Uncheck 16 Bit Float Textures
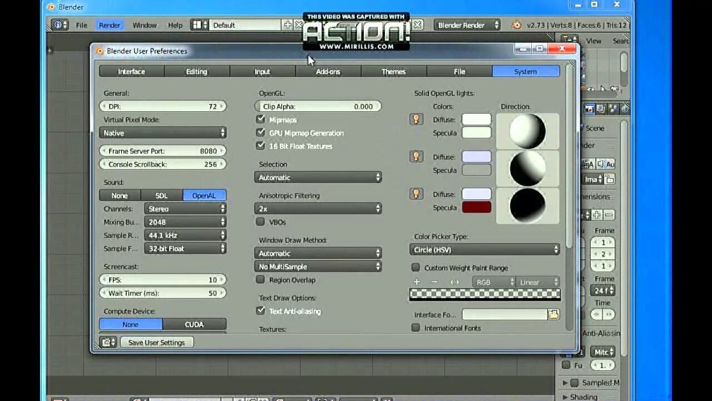 pos(260,146)
